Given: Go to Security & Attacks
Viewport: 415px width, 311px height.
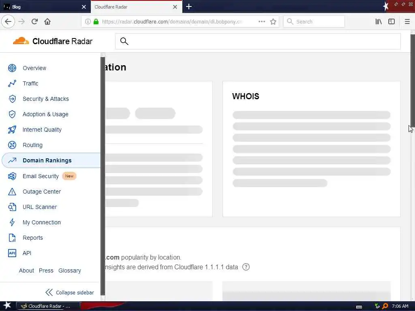Looking at the screenshot, I should click(46, 99).
